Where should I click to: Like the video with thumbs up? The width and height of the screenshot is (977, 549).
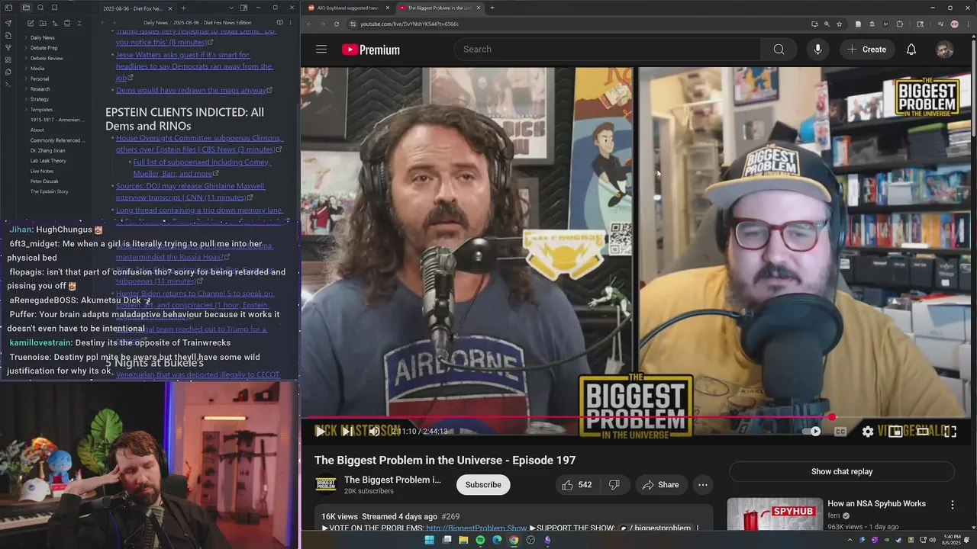[577, 485]
